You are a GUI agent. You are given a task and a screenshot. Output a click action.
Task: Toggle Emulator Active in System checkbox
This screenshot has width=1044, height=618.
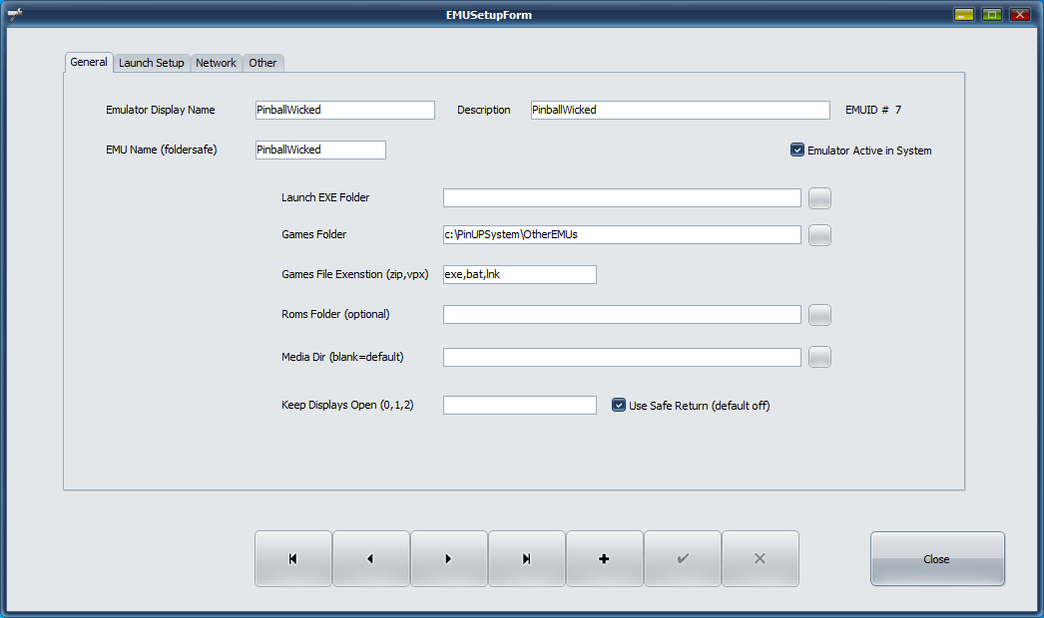(797, 151)
